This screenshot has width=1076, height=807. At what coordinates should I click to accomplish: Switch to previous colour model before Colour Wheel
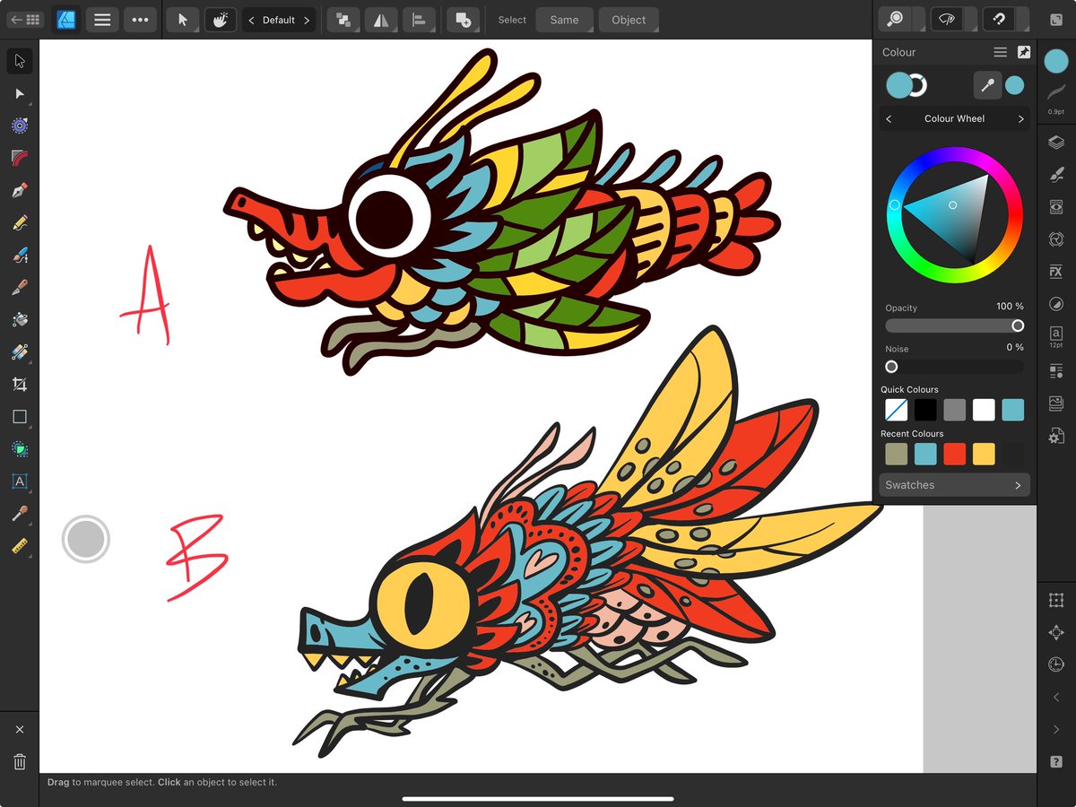click(889, 118)
